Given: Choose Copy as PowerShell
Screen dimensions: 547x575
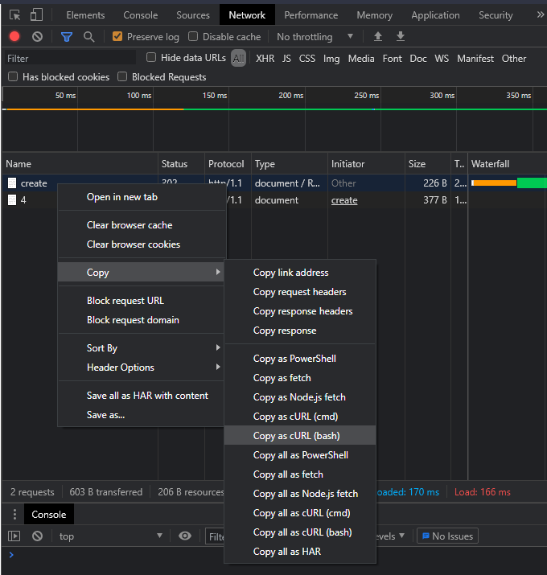Looking at the screenshot, I should 300,359.
